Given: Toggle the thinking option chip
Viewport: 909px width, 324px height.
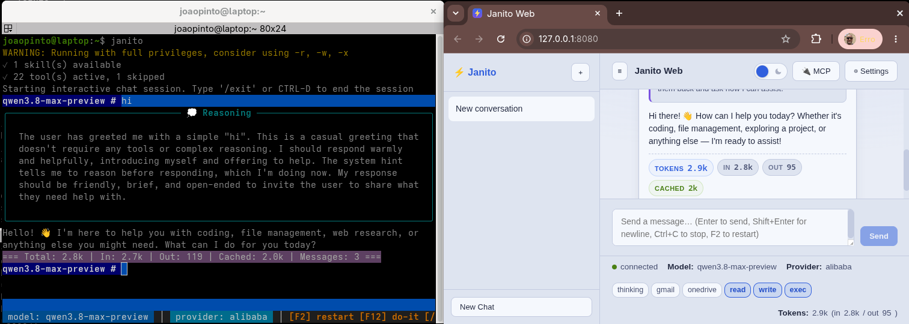Looking at the screenshot, I should tap(630, 290).
